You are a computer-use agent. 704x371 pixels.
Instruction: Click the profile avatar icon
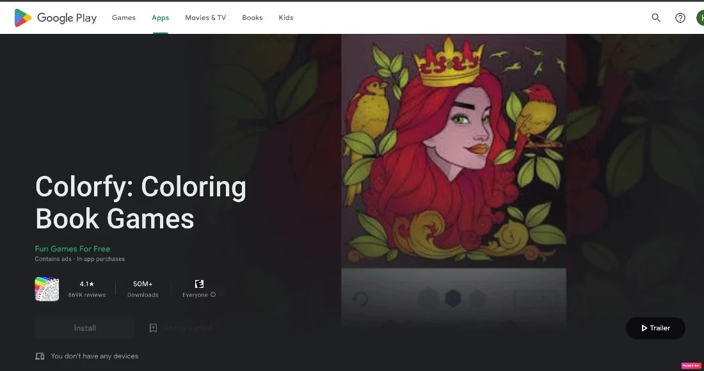(x=700, y=17)
